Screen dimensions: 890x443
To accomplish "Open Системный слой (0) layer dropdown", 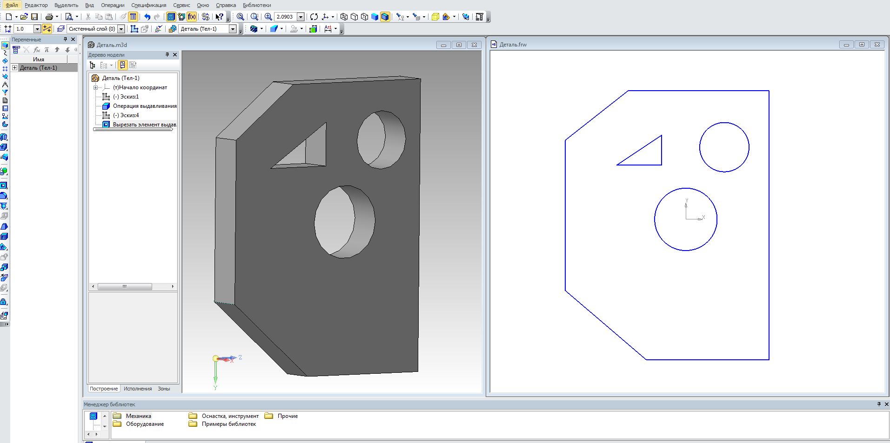I will tap(121, 29).
